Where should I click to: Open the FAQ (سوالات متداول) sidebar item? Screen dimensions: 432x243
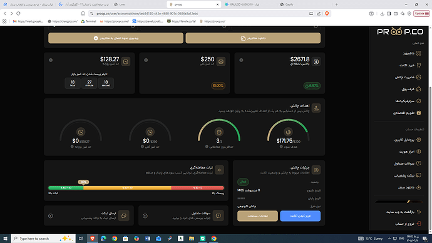[408, 163]
